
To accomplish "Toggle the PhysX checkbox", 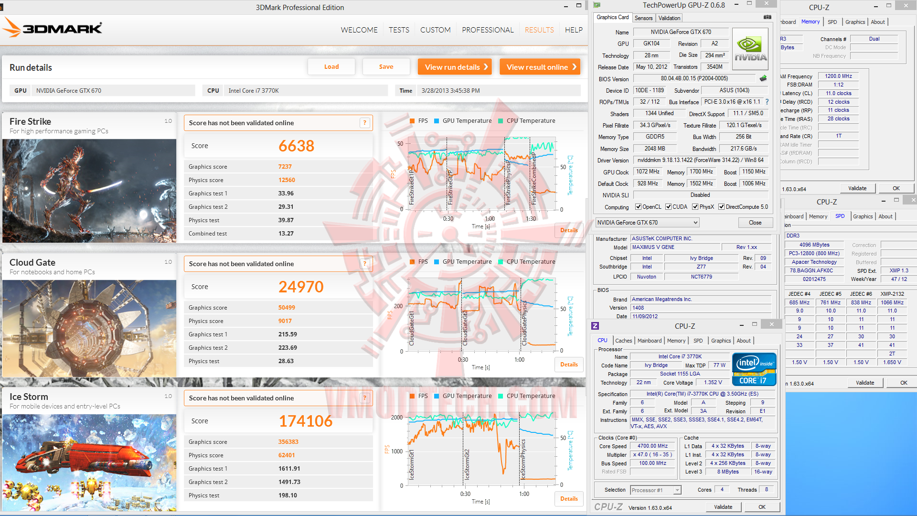I will 695,207.
